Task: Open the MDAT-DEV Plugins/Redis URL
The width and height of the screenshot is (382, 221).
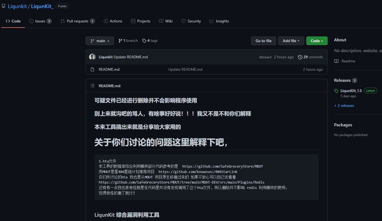Action: tap(181, 182)
